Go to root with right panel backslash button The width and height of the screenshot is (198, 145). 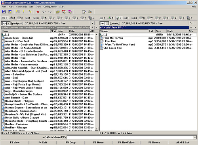pyautogui.click(x=191, y=23)
